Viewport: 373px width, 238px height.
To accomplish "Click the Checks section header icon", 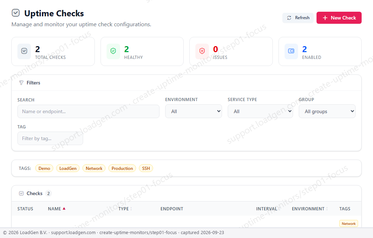I will point(21,193).
